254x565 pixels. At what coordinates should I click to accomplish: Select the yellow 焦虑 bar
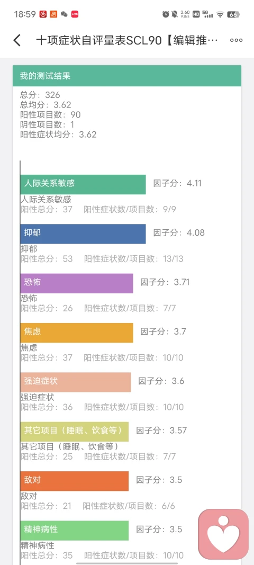tap(77, 333)
